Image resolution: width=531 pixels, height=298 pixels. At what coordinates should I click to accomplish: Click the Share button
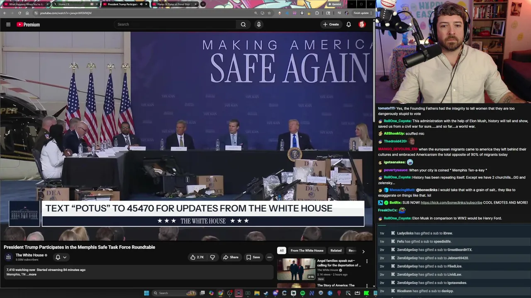click(x=231, y=257)
